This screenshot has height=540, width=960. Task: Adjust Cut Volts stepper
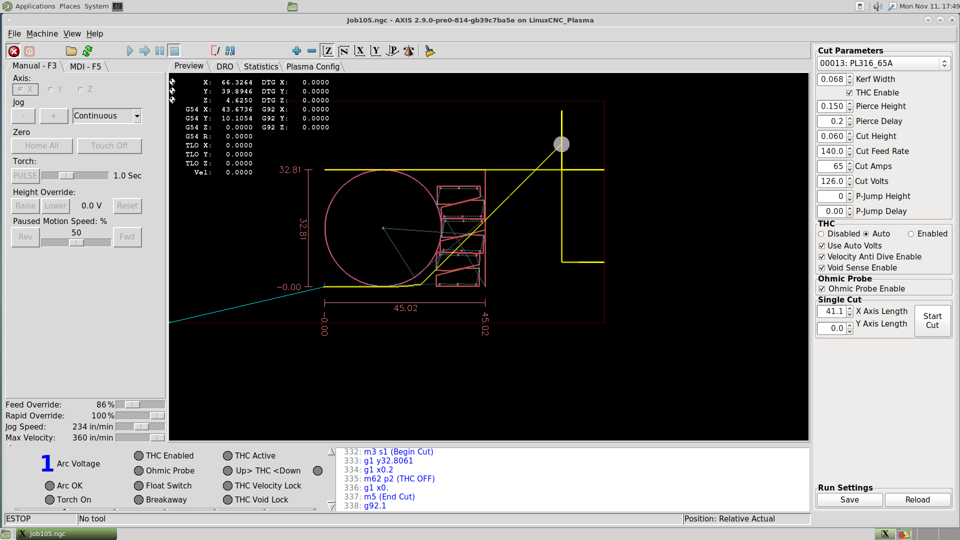pyautogui.click(x=849, y=181)
